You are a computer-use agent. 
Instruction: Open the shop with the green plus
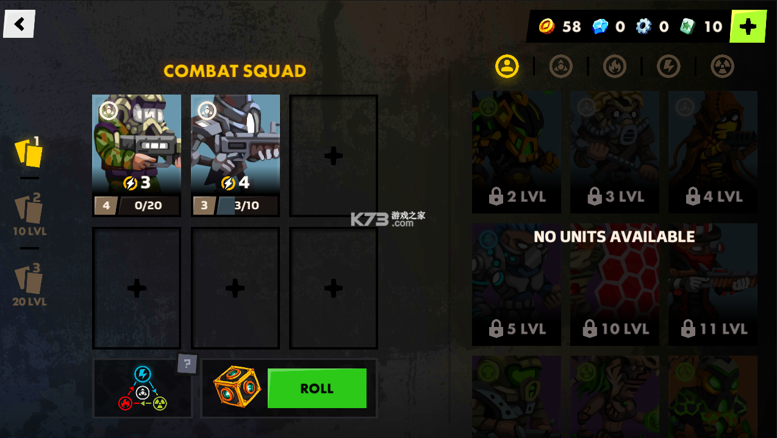coord(748,26)
